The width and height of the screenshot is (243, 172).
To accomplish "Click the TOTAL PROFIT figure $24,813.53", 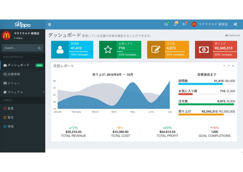I will 167,132.
